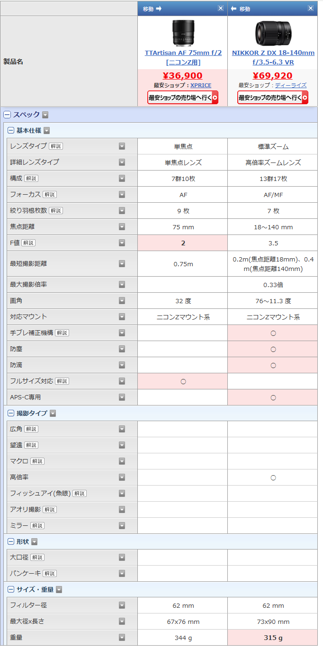This screenshot has height=649, width=323.
Task: Go to cheapest shop for TTArtisan lens
Action: coord(183,98)
